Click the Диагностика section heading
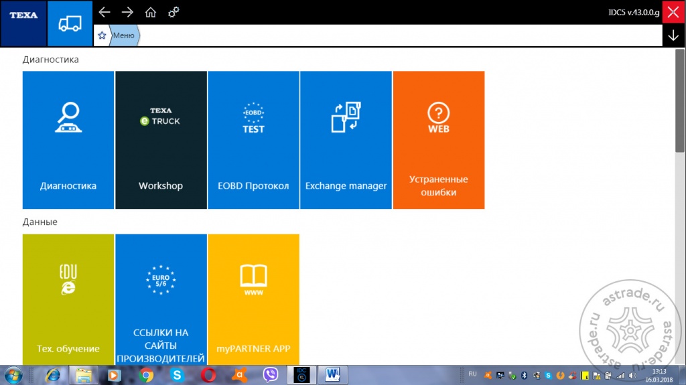 pyautogui.click(x=51, y=60)
